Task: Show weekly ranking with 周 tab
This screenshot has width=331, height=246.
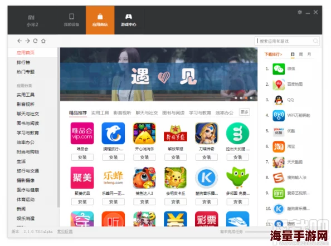Action: (x=301, y=55)
